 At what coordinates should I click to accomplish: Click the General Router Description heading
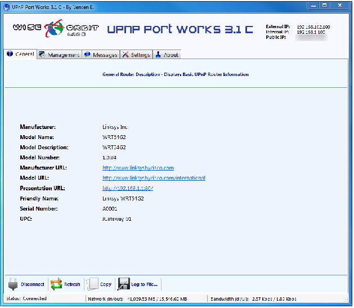tap(176, 74)
